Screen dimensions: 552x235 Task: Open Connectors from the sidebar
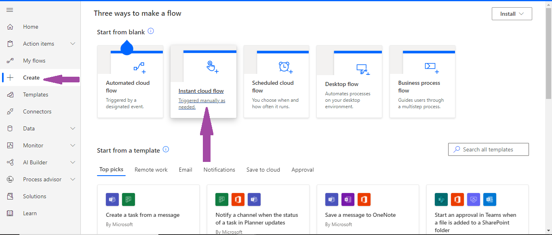coord(37,111)
